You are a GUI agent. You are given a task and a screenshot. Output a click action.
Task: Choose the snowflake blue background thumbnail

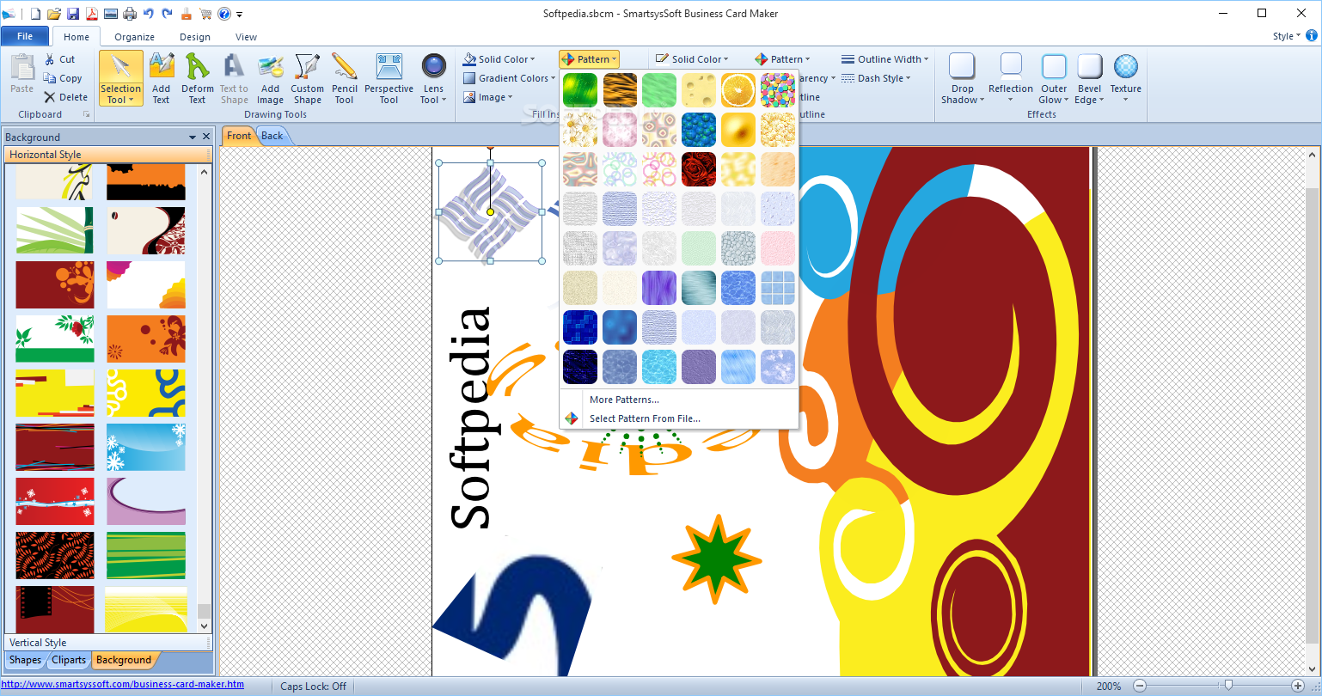(x=146, y=447)
